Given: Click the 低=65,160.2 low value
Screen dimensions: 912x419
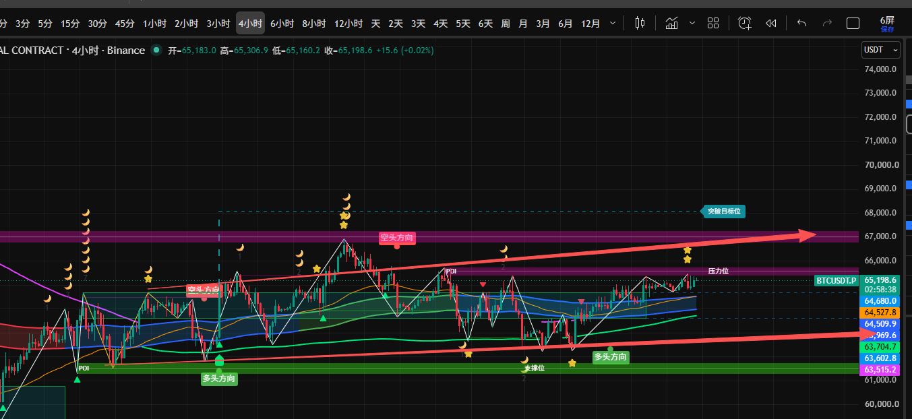Looking at the screenshot, I should point(297,51).
